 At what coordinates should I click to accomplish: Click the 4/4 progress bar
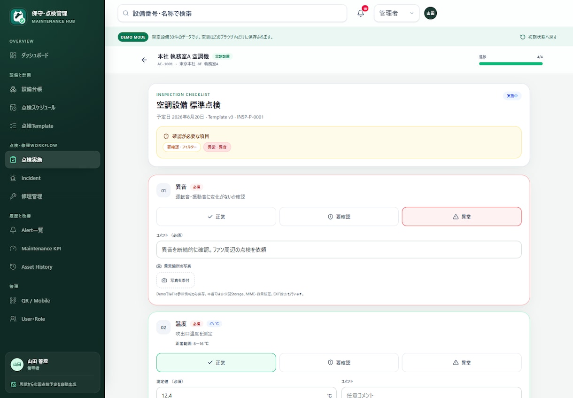pyautogui.click(x=511, y=63)
